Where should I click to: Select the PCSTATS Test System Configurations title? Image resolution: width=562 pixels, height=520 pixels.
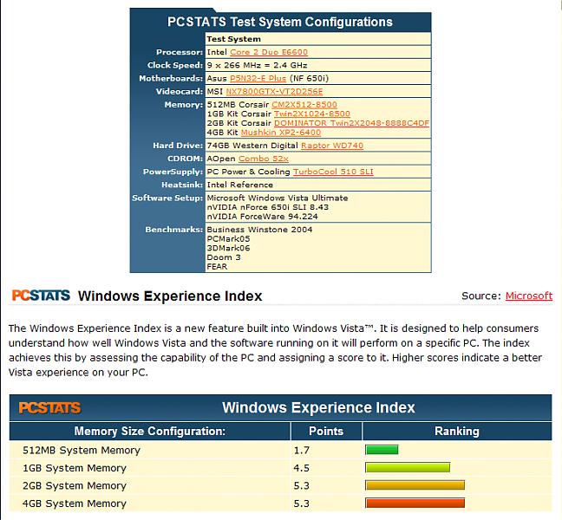280,22
